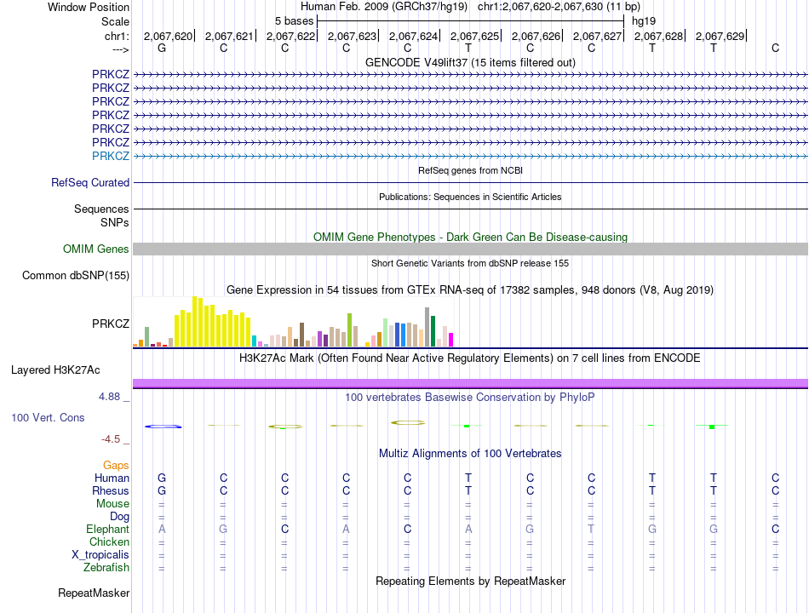Viewport: 809px width, 613px height.
Task: Select the Zebrafish alignment row label
Action: [106, 568]
